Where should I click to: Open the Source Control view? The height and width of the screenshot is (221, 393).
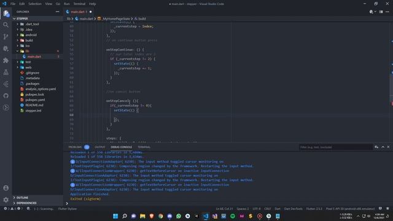coord(6,37)
